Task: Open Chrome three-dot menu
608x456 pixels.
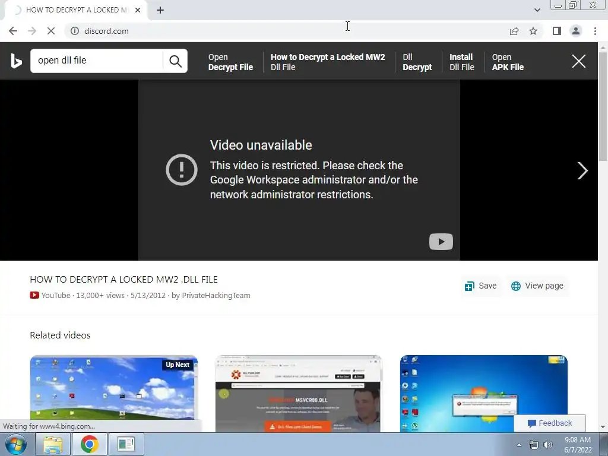Action: pos(595,31)
